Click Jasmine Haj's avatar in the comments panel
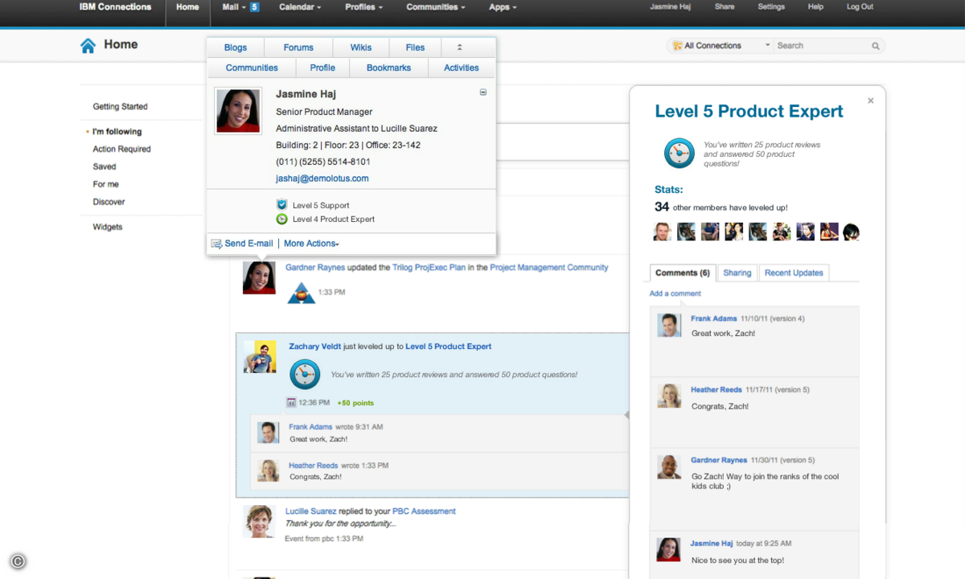 point(669,549)
